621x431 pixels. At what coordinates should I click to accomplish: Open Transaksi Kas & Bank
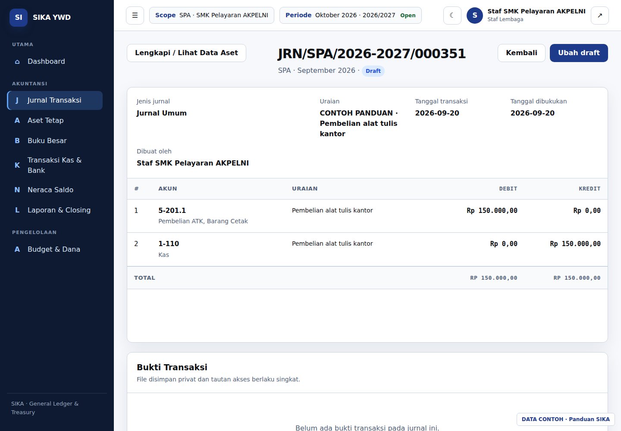[x=55, y=166]
